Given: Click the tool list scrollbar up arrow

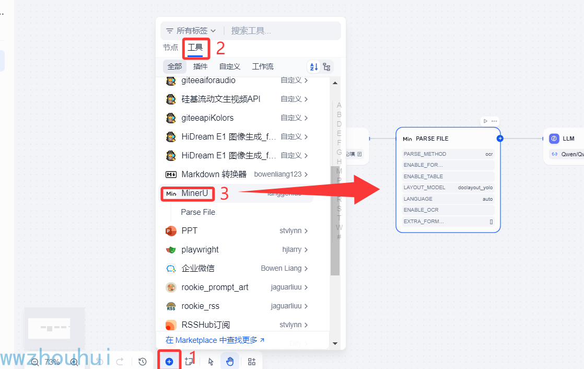Looking at the screenshot, I should pyautogui.click(x=335, y=83).
